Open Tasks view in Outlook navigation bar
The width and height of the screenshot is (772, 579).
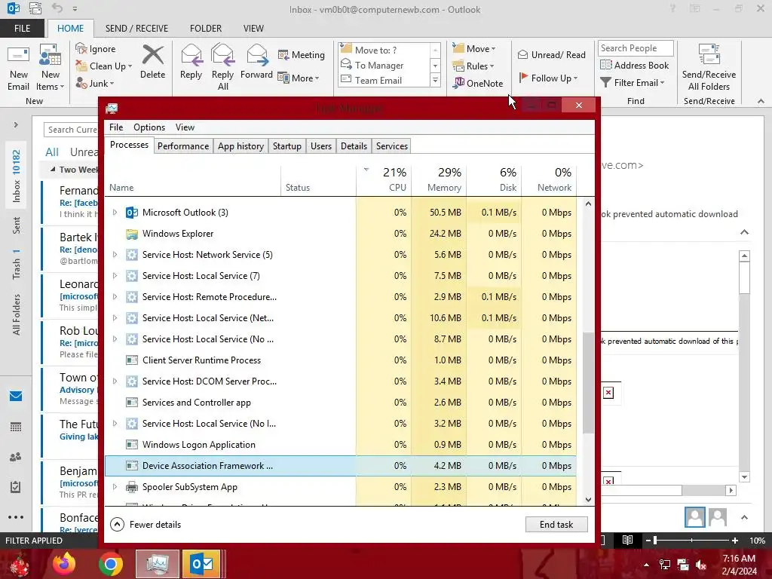tap(16, 487)
